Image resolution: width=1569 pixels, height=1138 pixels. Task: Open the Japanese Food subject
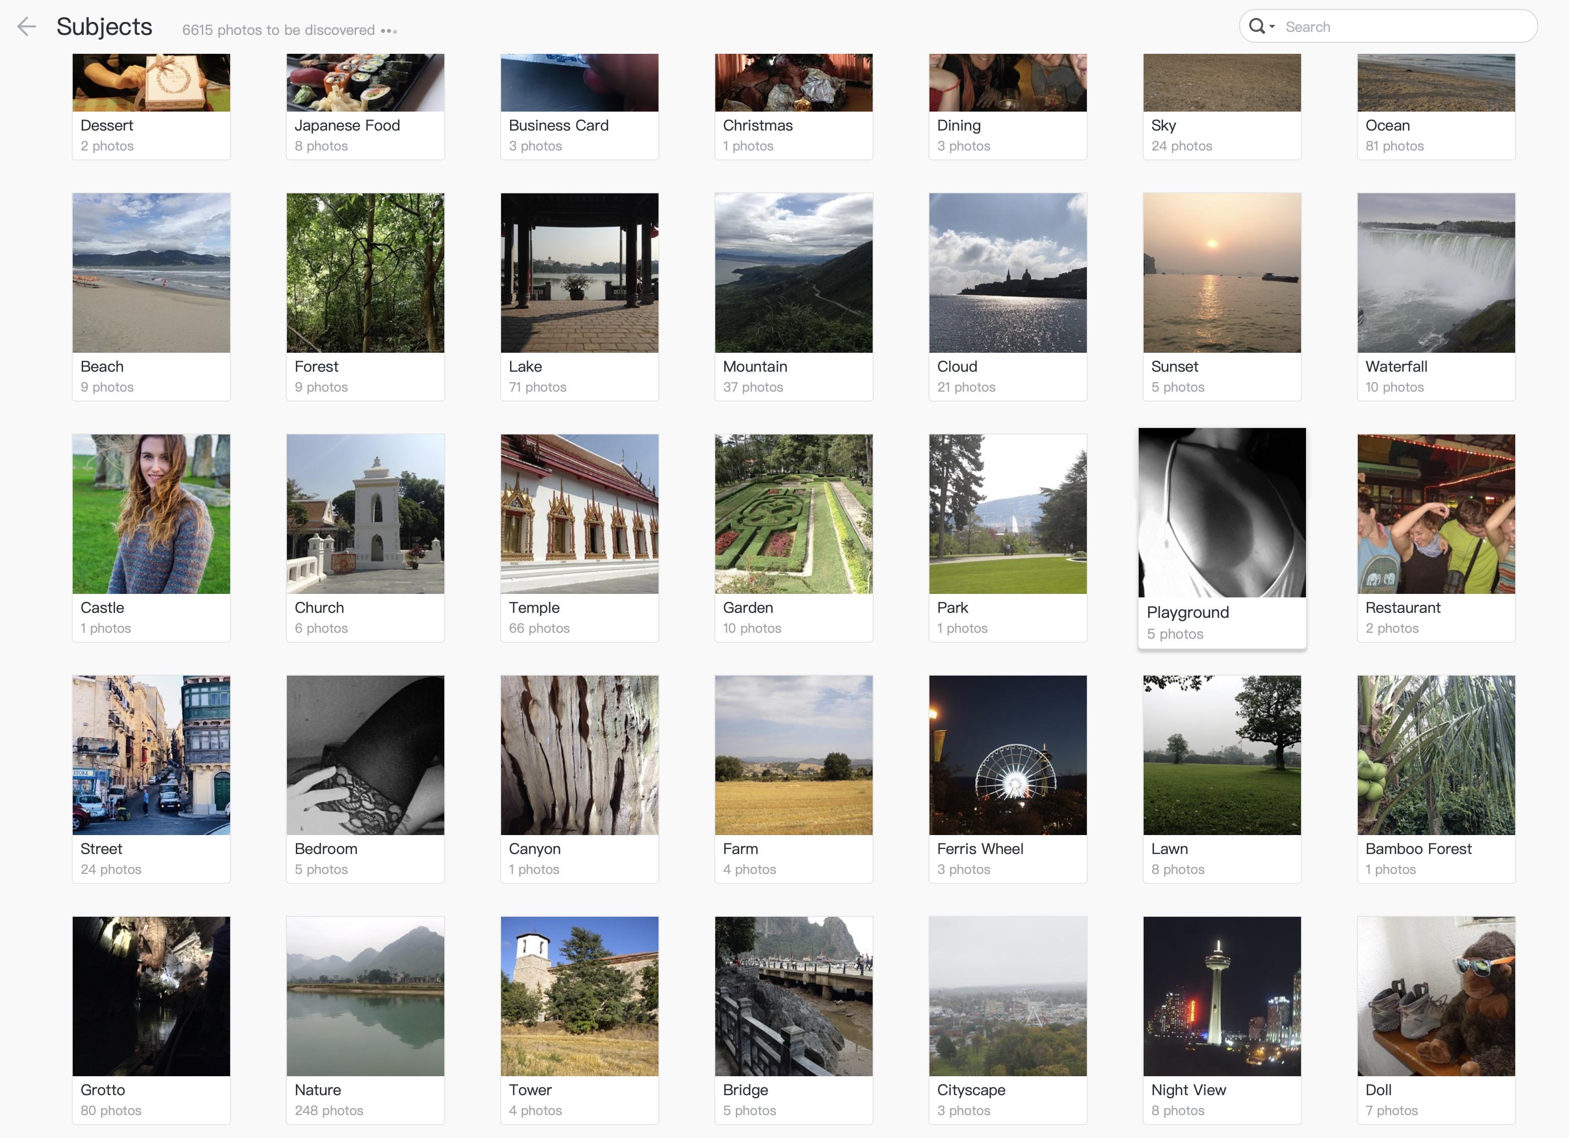point(365,107)
